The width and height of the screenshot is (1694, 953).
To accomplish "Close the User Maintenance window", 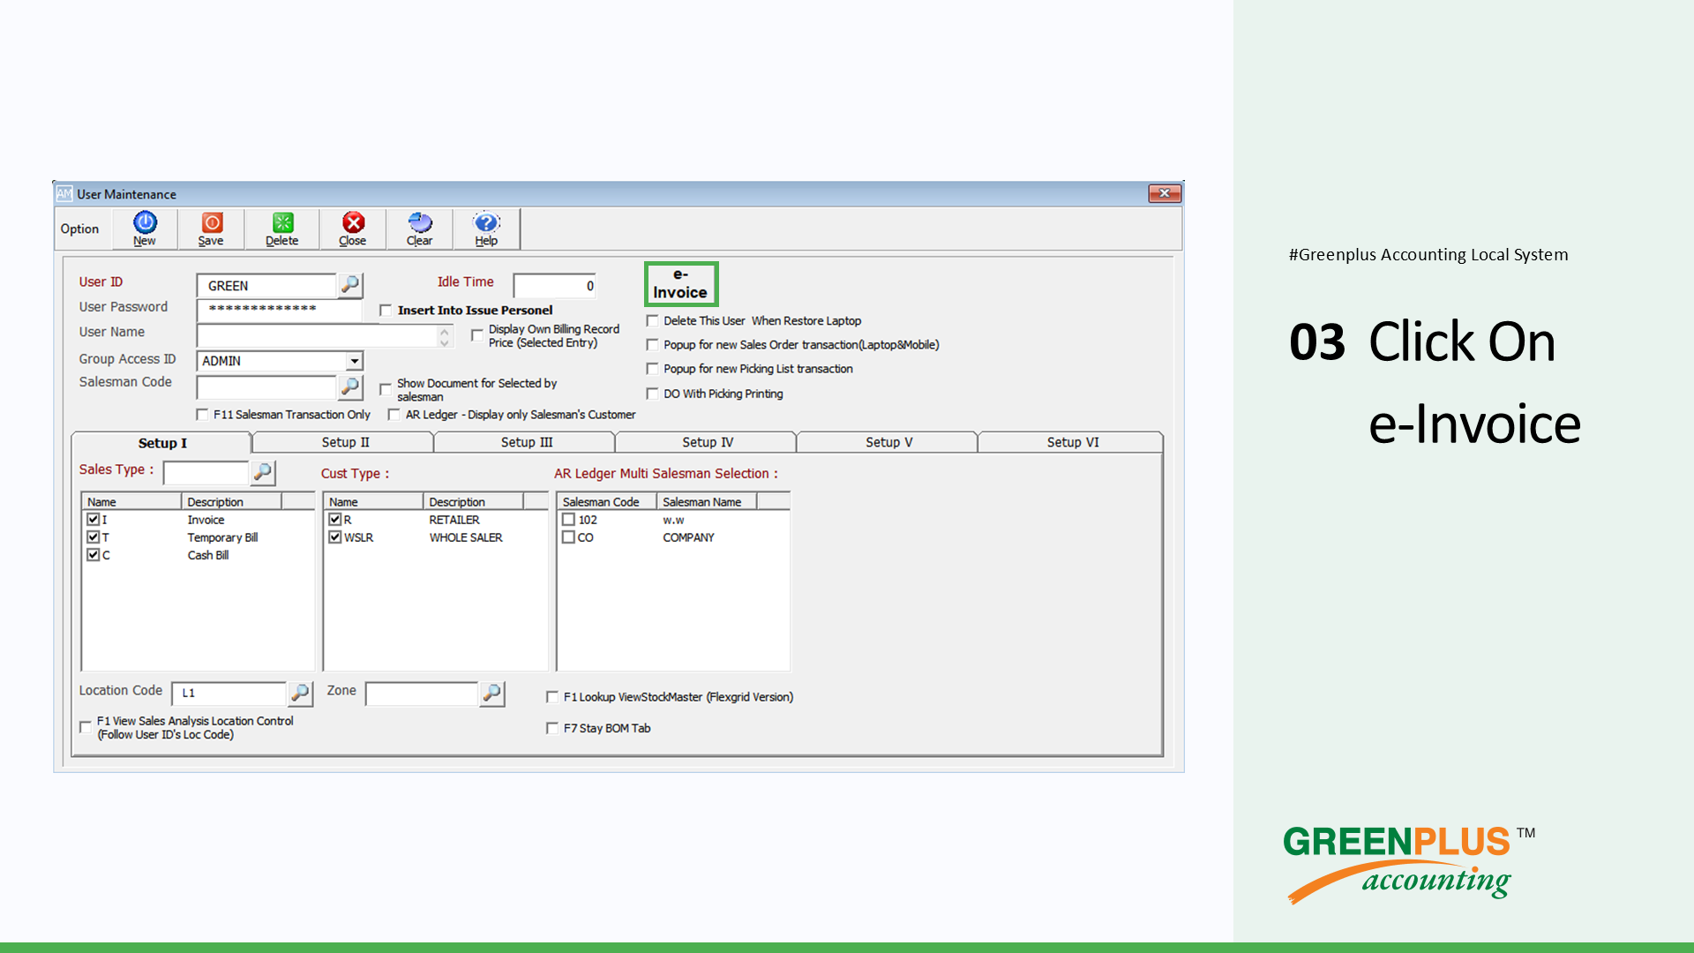I will [1165, 193].
